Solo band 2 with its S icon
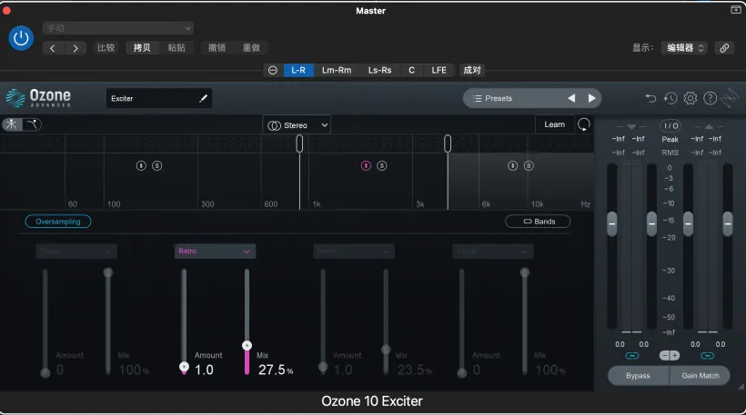Image resolution: width=746 pixels, height=415 pixels. tap(381, 165)
